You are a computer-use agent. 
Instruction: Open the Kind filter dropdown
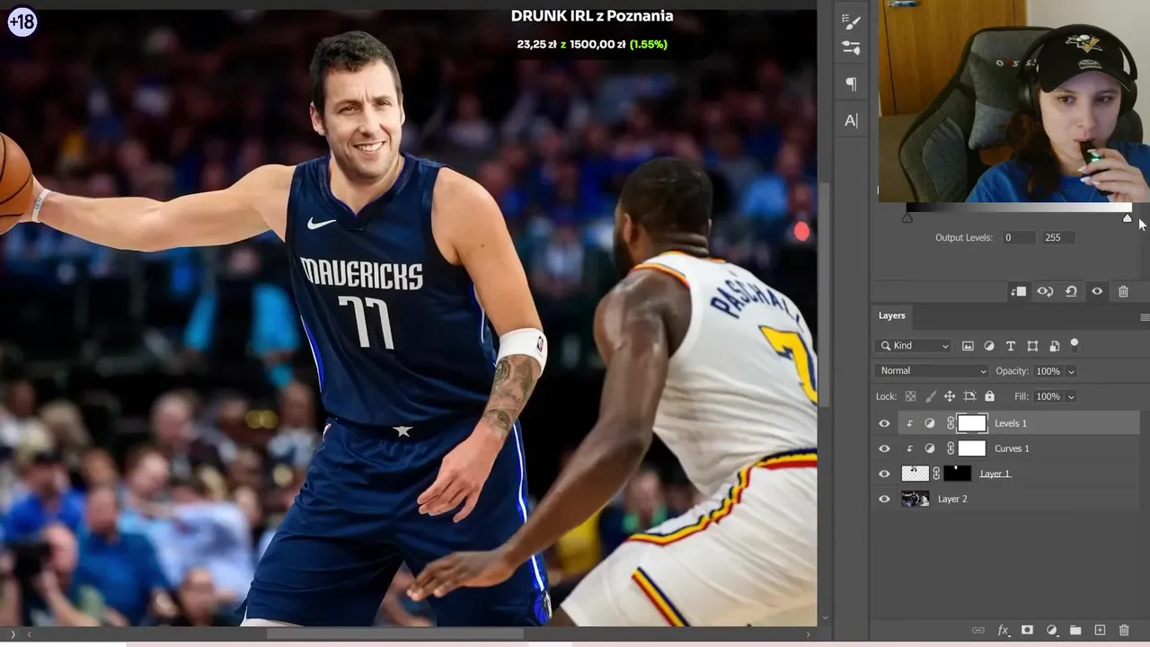(913, 346)
